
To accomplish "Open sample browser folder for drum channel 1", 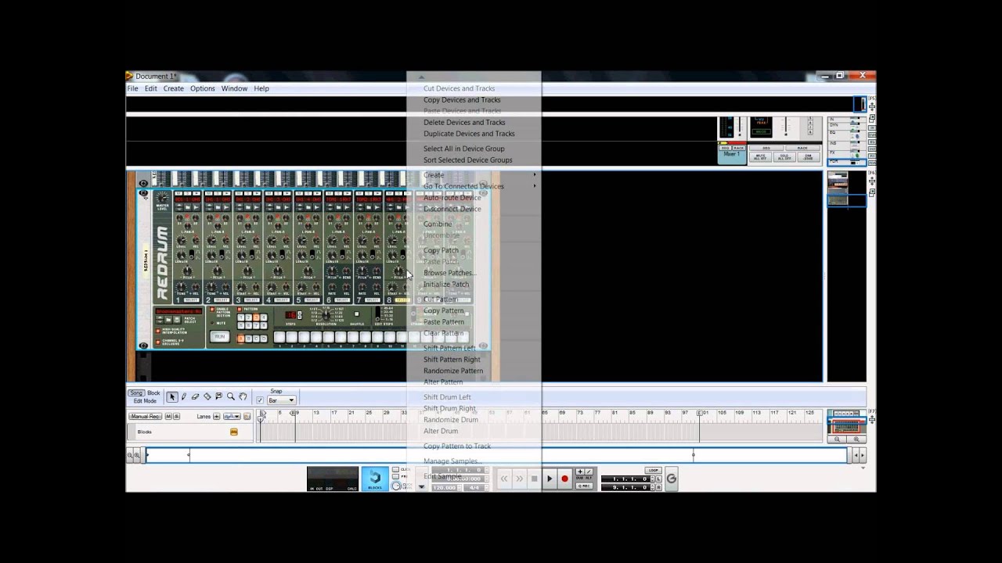I will pos(188,207).
